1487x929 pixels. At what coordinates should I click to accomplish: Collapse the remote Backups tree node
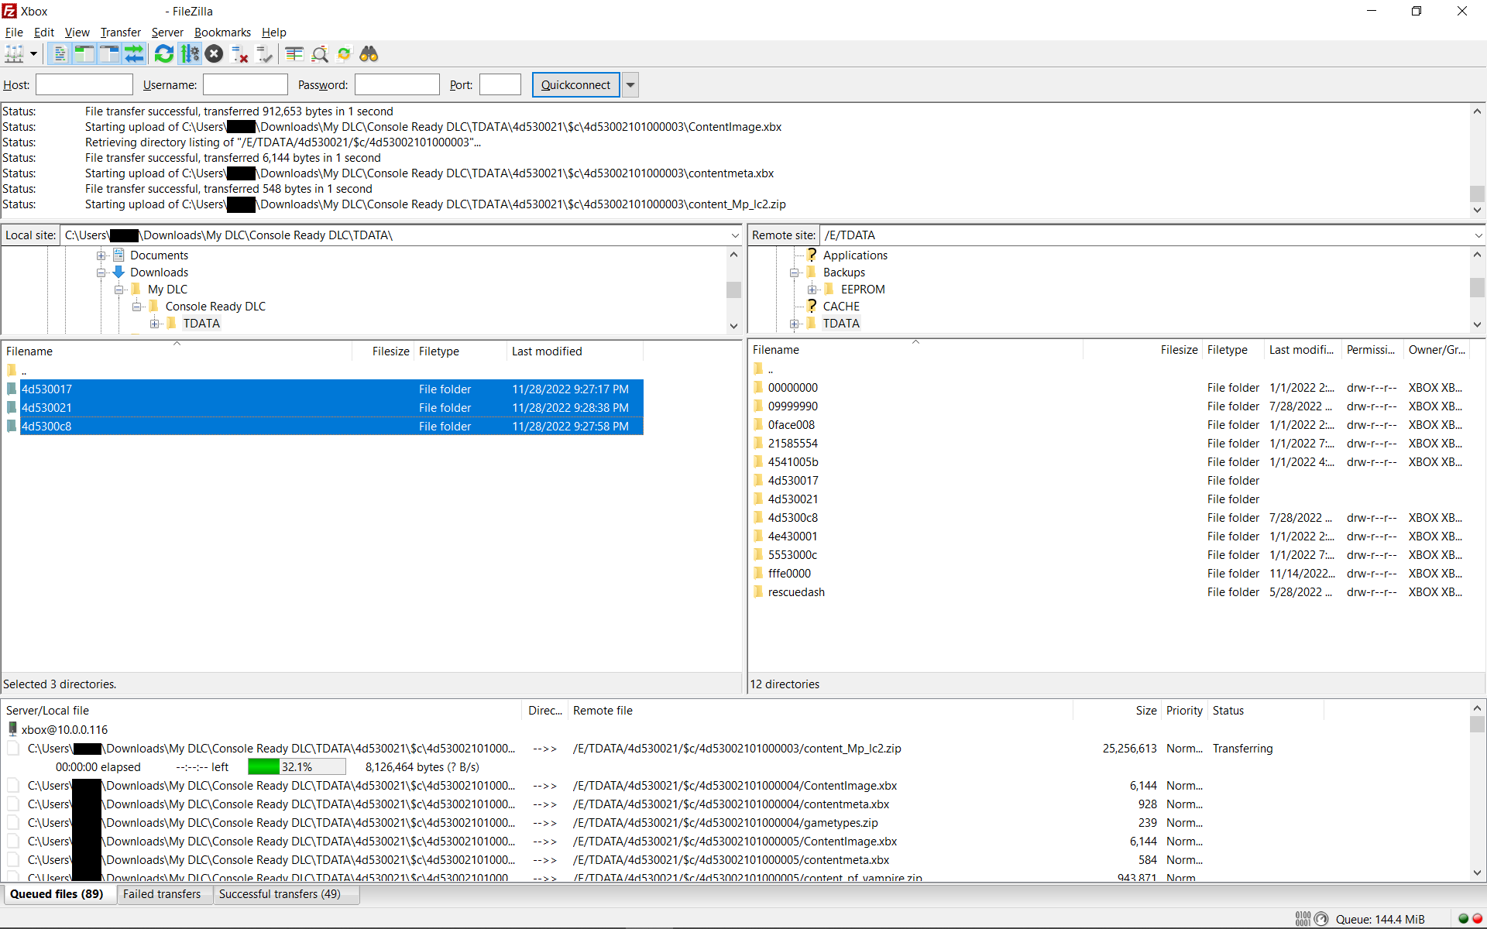(794, 273)
